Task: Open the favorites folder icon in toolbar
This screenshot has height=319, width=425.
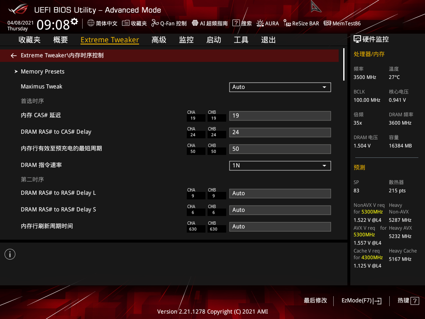Action: click(x=125, y=23)
